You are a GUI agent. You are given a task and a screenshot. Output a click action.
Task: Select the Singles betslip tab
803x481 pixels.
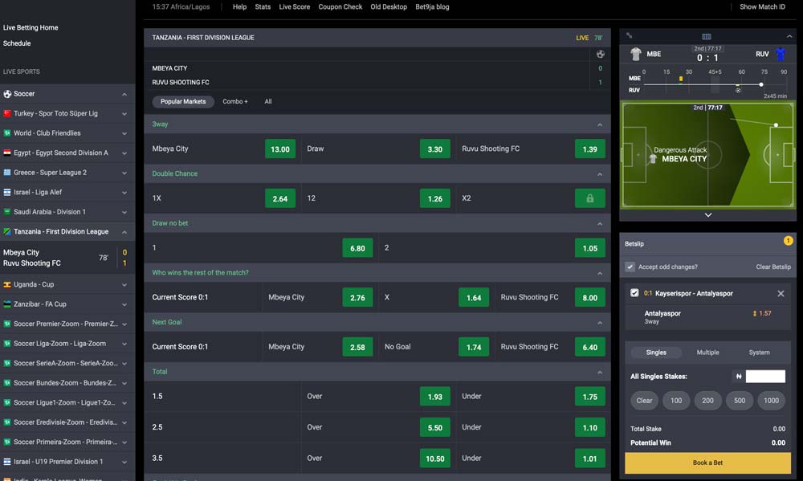656,353
